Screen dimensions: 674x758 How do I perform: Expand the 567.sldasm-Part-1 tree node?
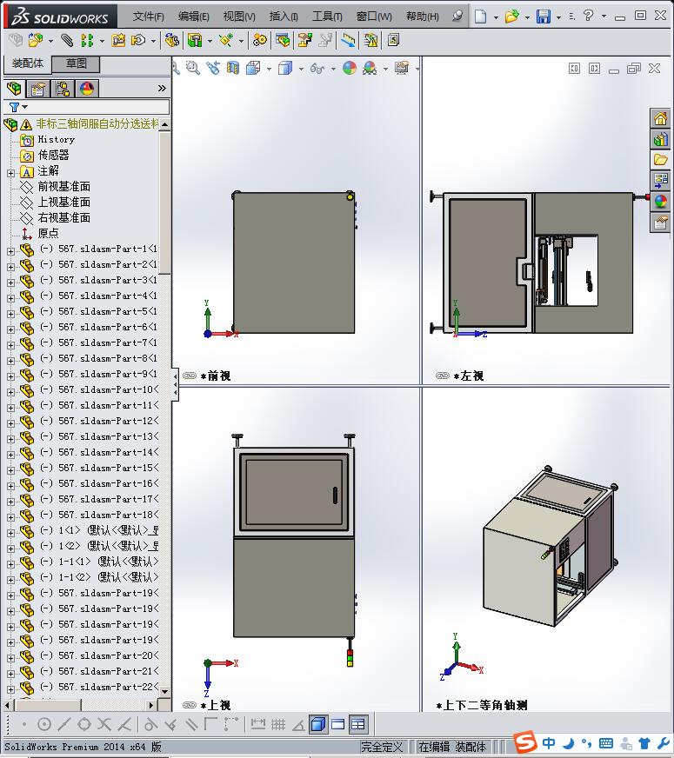10,251
